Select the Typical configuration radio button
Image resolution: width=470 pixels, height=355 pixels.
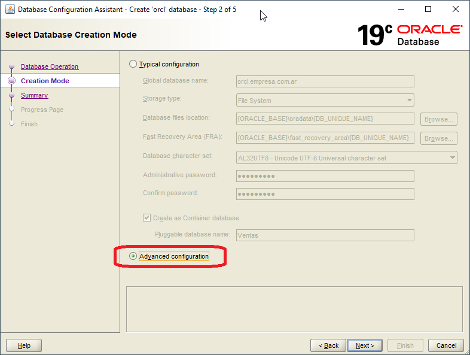(x=133, y=64)
